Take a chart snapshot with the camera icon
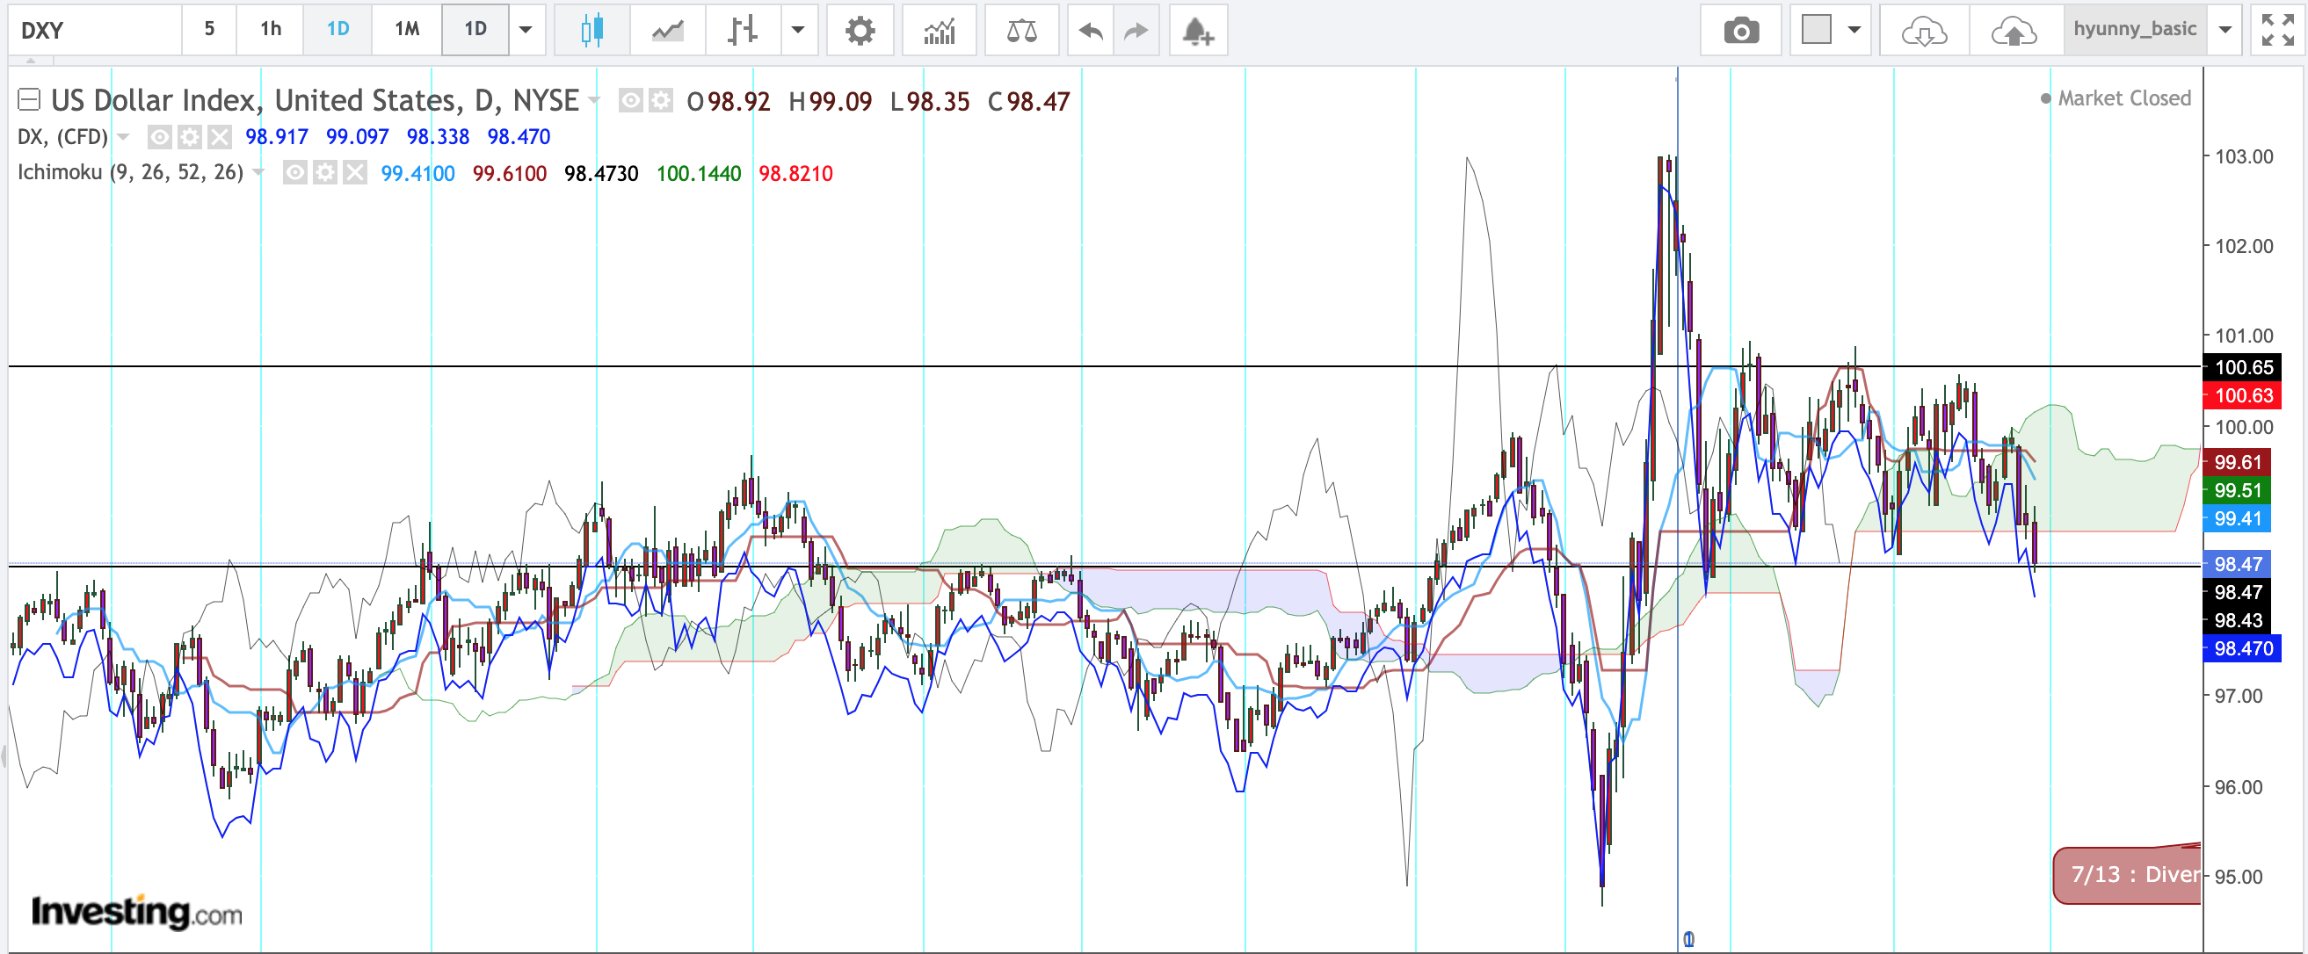The image size is (2308, 954). click(1740, 31)
